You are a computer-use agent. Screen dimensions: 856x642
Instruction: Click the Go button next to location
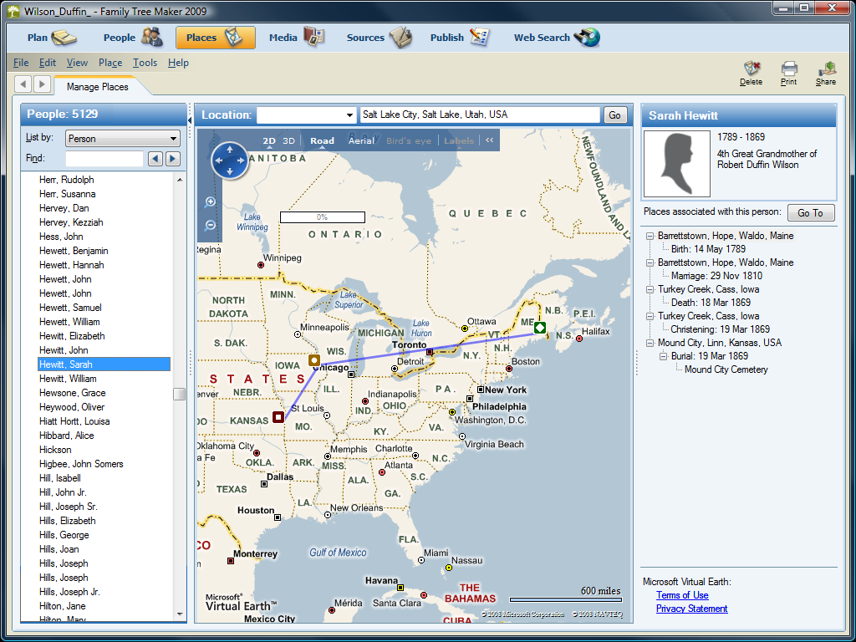[614, 115]
